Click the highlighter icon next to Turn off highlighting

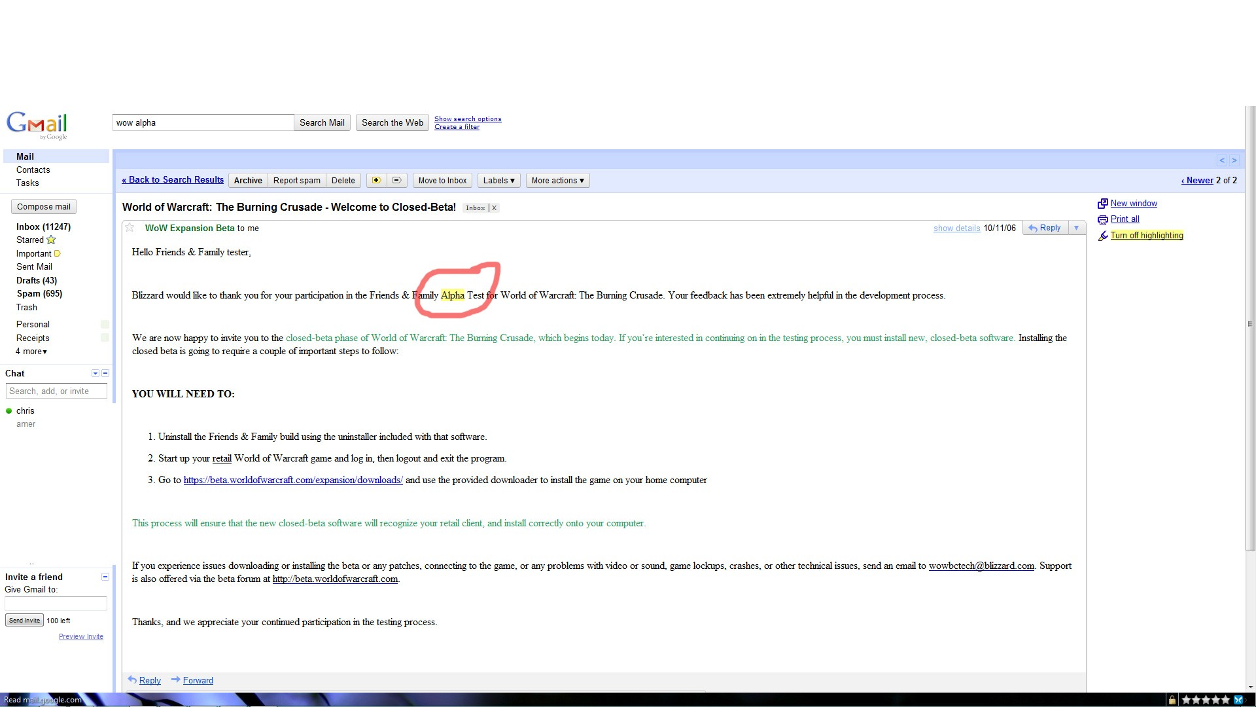1102,236
